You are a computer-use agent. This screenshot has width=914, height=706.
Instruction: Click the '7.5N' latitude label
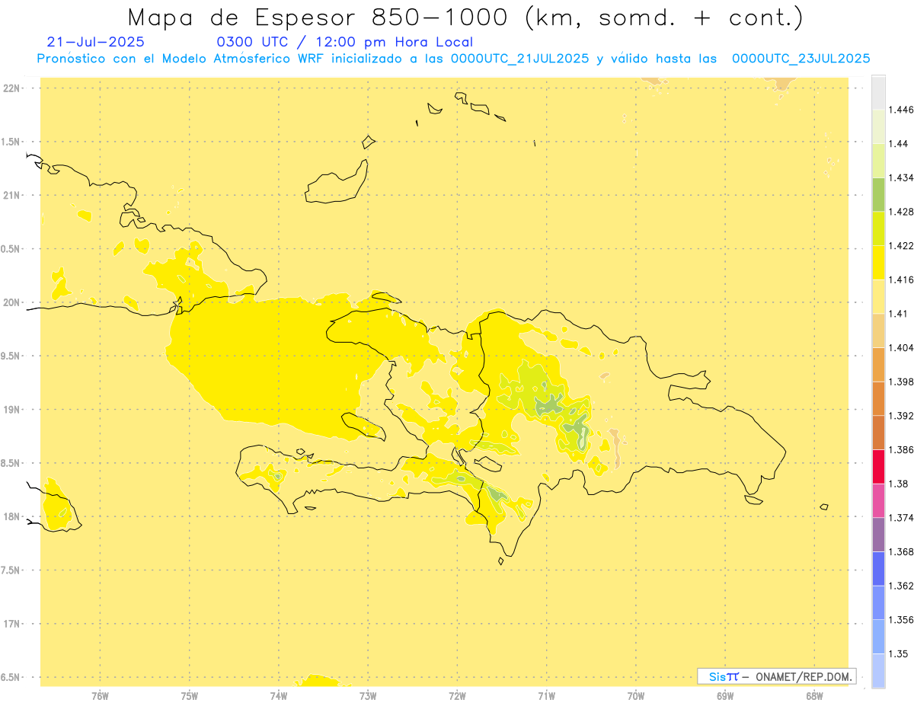pyautogui.click(x=11, y=570)
